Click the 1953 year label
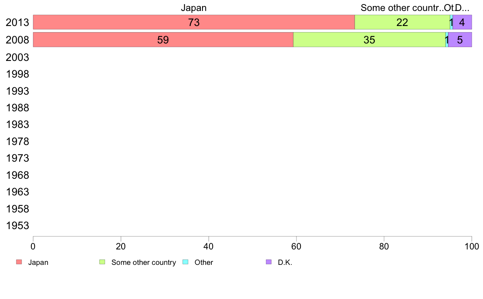 [x=17, y=226]
